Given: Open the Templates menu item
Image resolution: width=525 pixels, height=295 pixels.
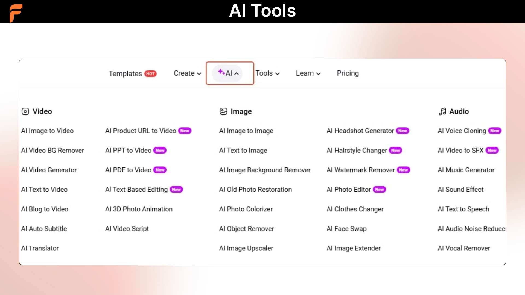Looking at the screenshot, I should (x=125, y=74).
